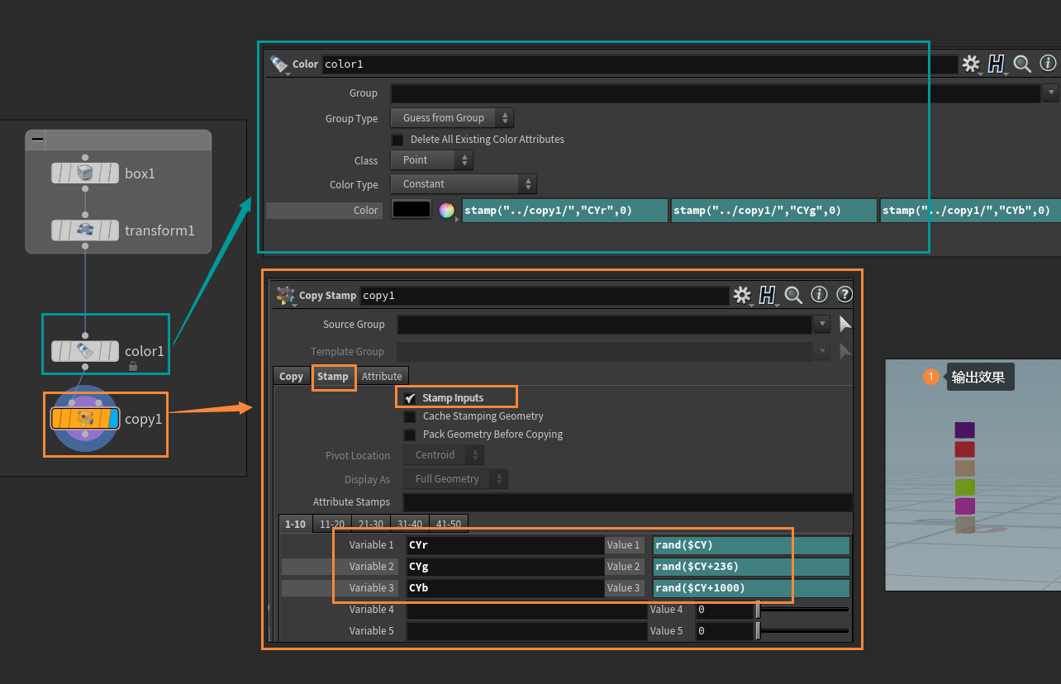Click the black Color swatch
1061x684 pixels.
[412, 210]
